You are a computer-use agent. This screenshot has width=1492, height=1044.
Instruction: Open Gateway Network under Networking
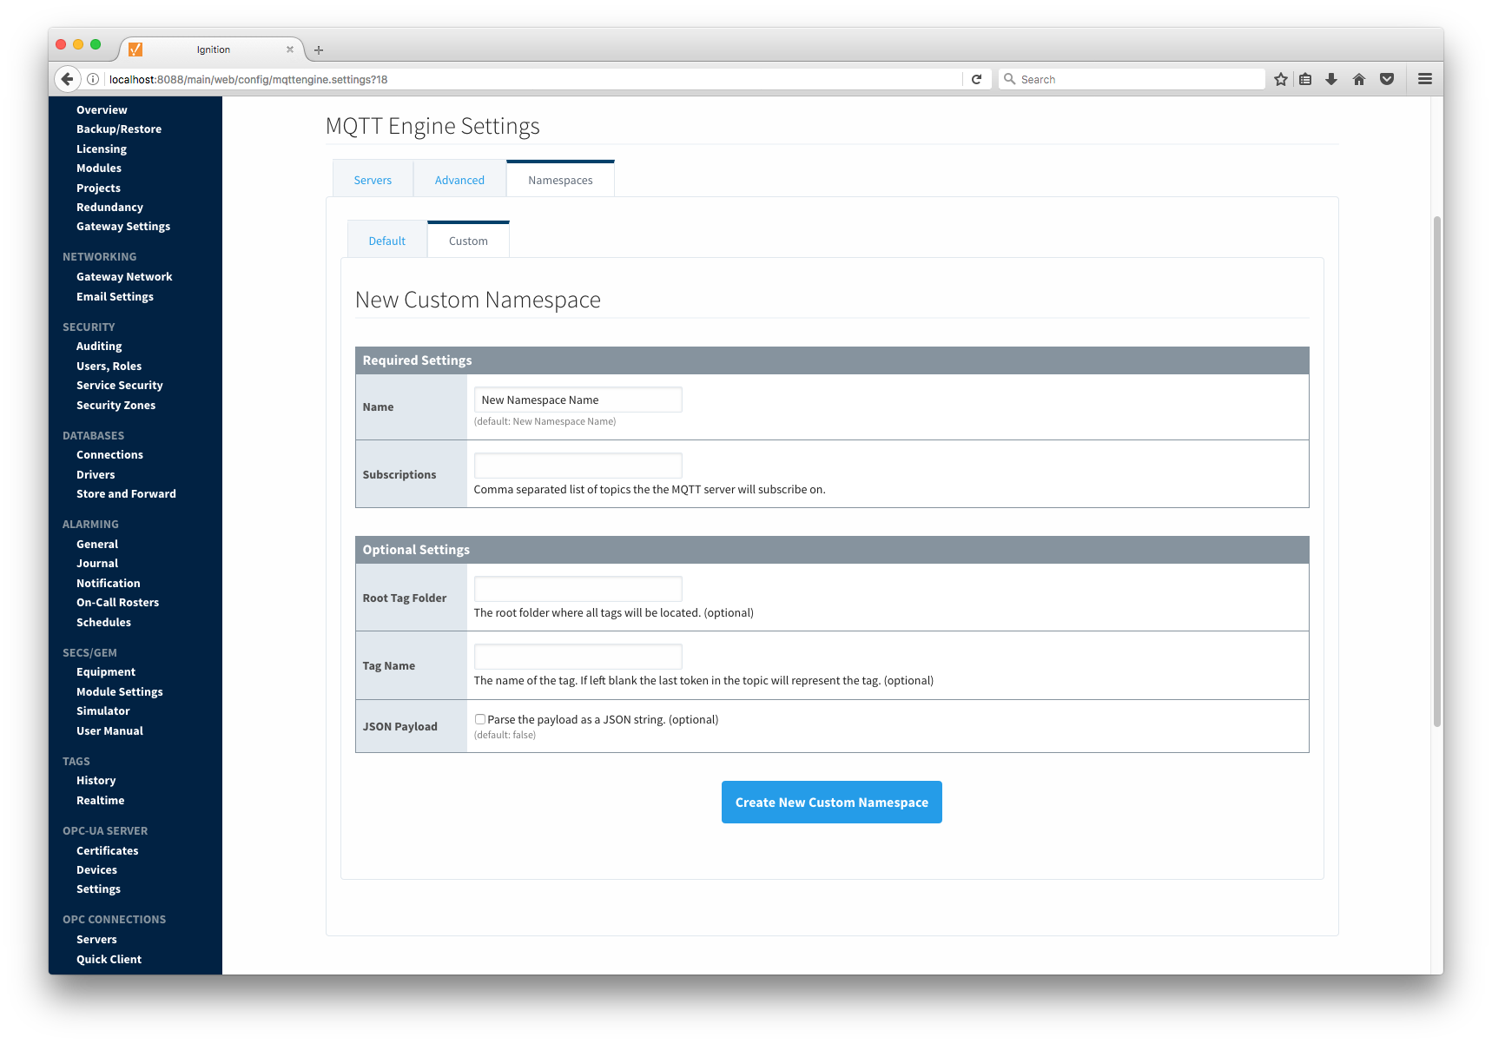pos(124,277)
